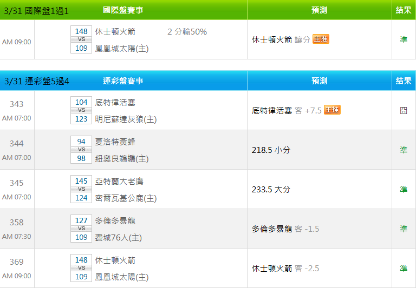Click result 準 for game 345
The width and height of the screenshot is (416, 288).
pos(404,189)
